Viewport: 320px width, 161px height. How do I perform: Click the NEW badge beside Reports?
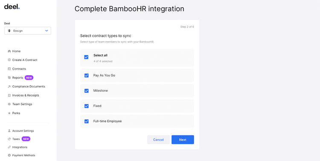pos(29,78)
